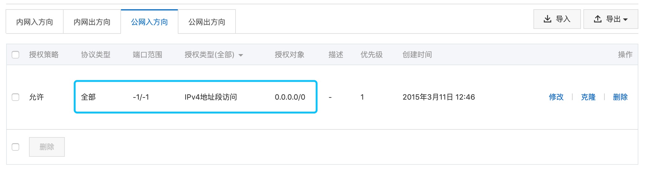Toggle the select-all checkbox in table header
Viewport: 647px width, 174px height.
tap(15, 55)
